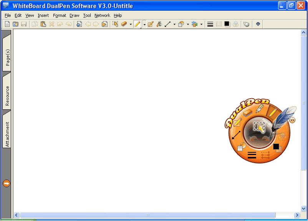The width and height of the screenshot is (308, 221).
Task: Paste using the toolbar clipboard icon
Action: pyautogui.click(x=43, y=24)
